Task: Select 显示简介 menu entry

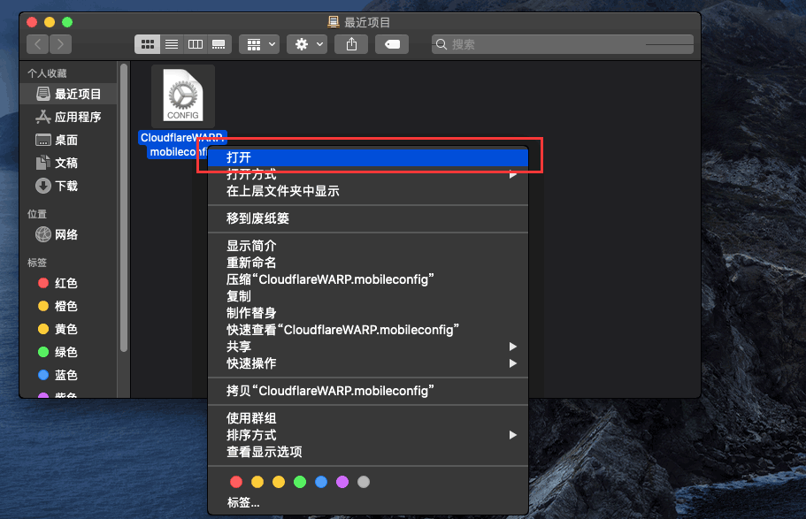Action: (x=251, y=246)
